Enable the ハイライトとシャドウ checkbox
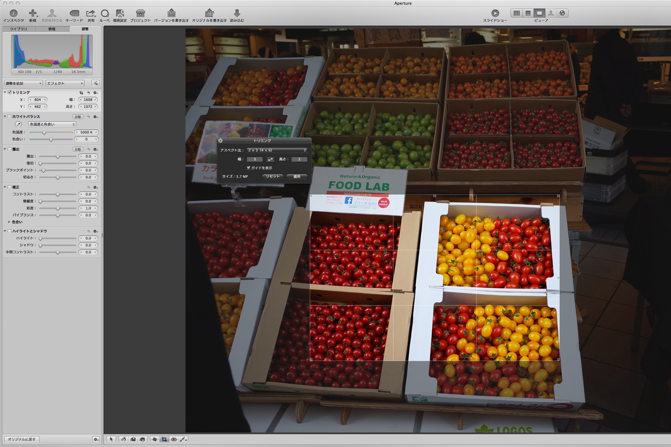Screen dimensions: 671x447 (x=10, y=231)
